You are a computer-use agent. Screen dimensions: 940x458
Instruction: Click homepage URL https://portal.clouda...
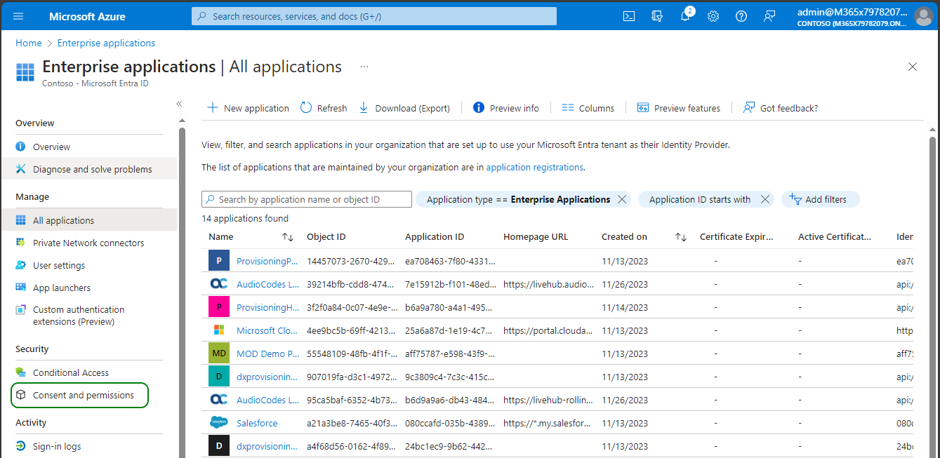pos(548,330)
